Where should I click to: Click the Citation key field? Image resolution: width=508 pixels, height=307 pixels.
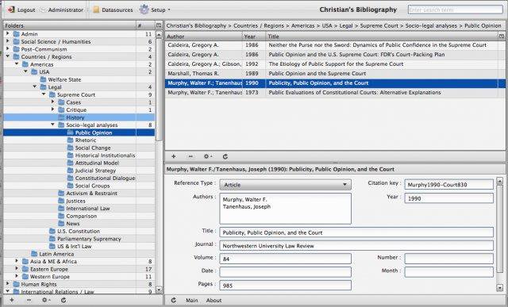[448, 185]
